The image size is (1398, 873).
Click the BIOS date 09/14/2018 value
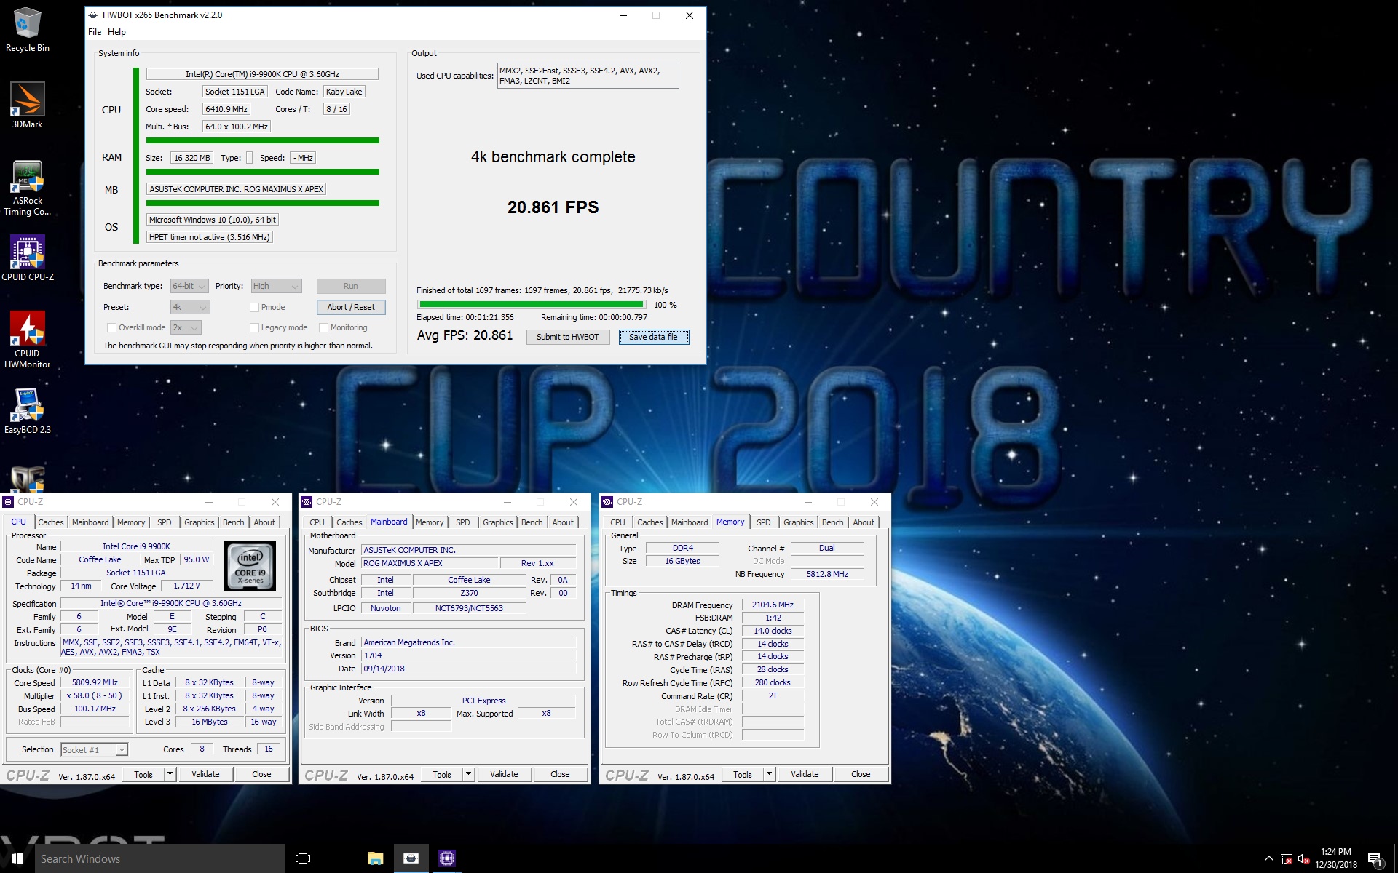[469, 669]
